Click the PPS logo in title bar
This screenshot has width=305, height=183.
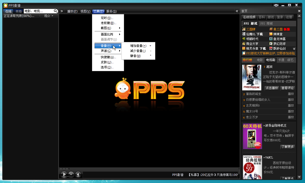point(5,5)
